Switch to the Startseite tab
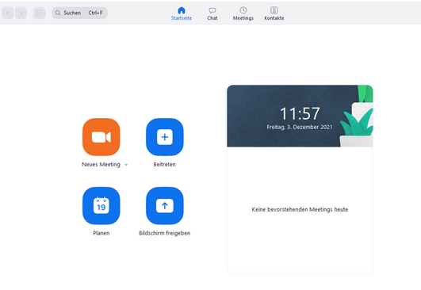The height and width of the screenshot is (290, 421). 182,13
